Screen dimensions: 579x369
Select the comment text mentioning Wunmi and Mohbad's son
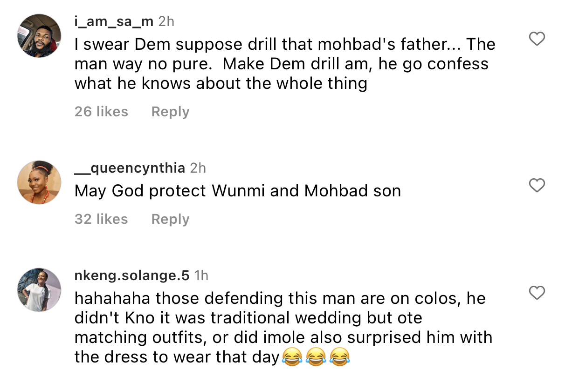click(x=237, y=190)
